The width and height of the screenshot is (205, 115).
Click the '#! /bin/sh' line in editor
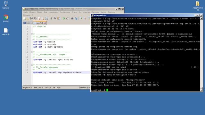point(40,27)
